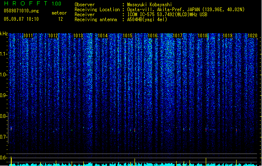This screenshot has width=262, height=166.
Task: Click the 1015 time marker
Action: tap(127, 36)
